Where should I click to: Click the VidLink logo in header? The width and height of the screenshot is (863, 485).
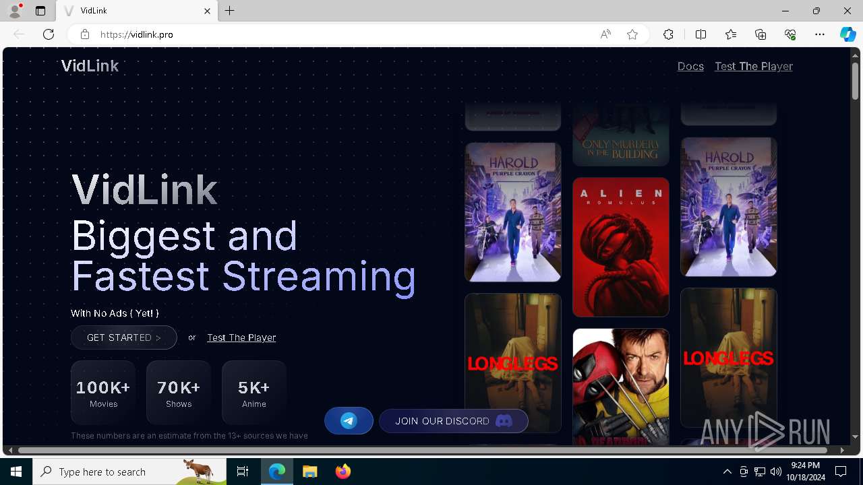[90, 66]
